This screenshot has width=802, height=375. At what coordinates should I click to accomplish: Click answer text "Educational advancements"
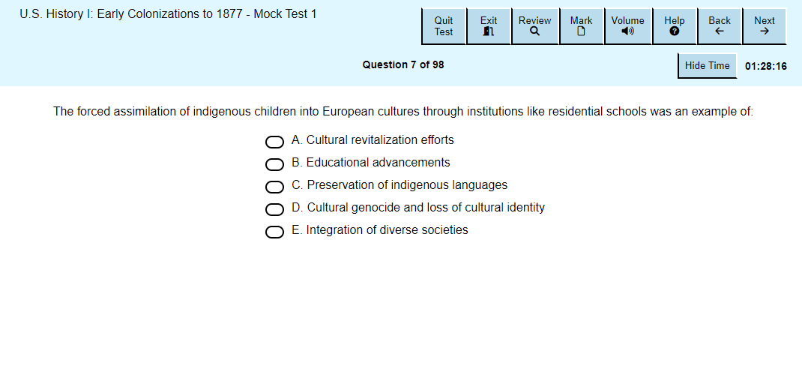point(379,163)
